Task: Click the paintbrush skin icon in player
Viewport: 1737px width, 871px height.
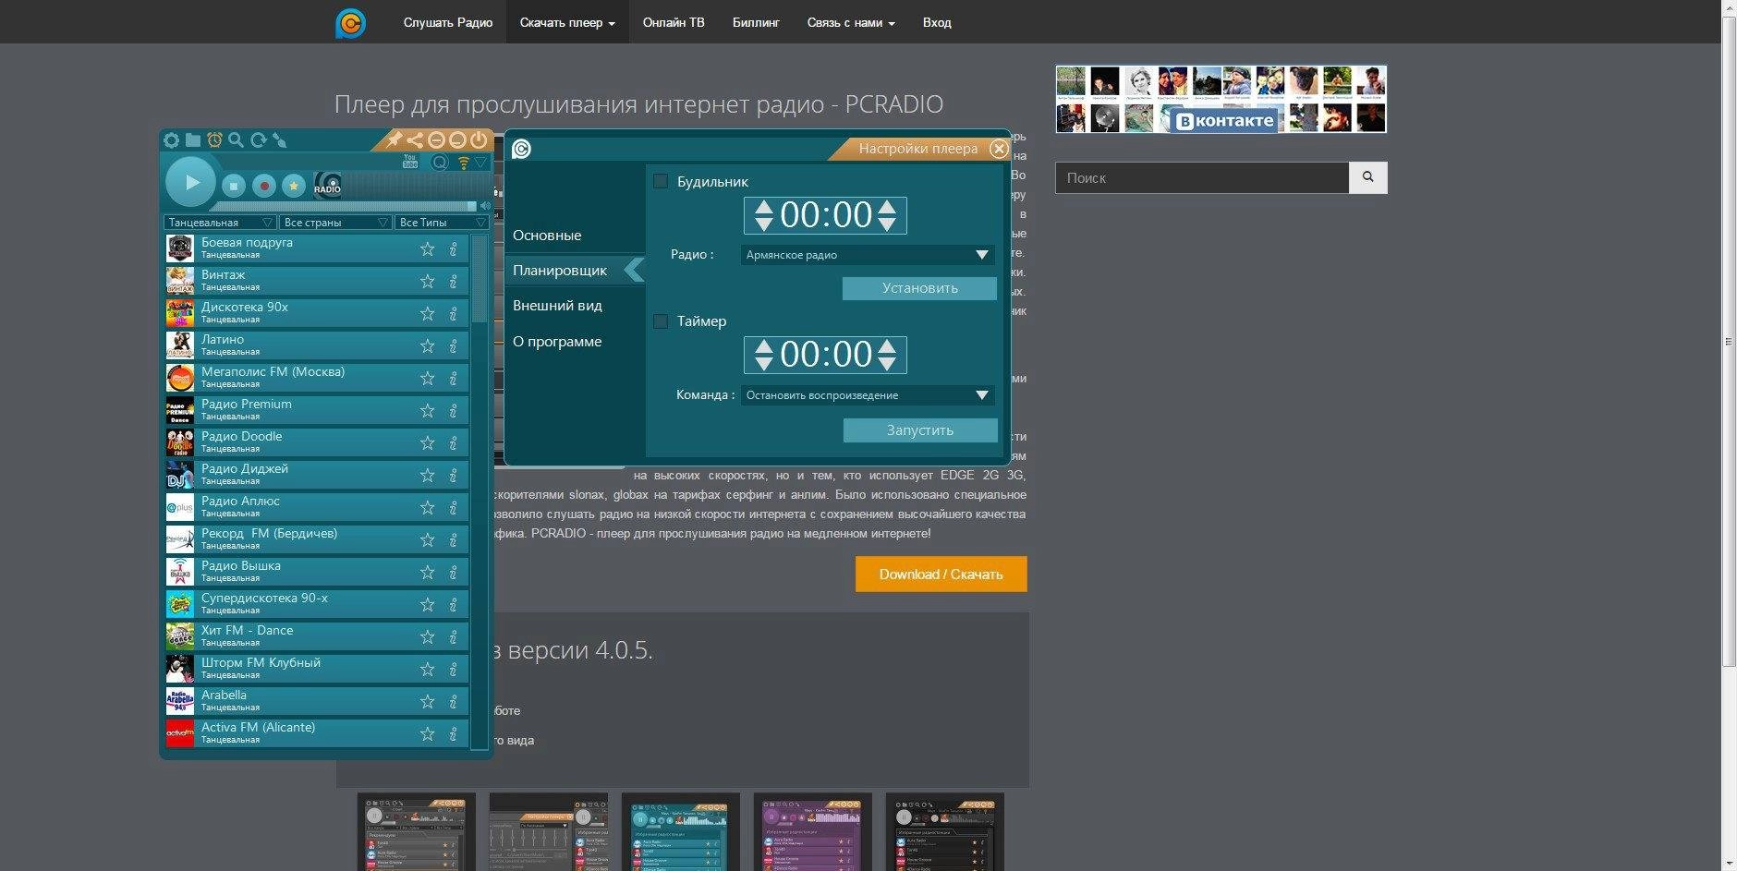Action: (x=280, y=140)
